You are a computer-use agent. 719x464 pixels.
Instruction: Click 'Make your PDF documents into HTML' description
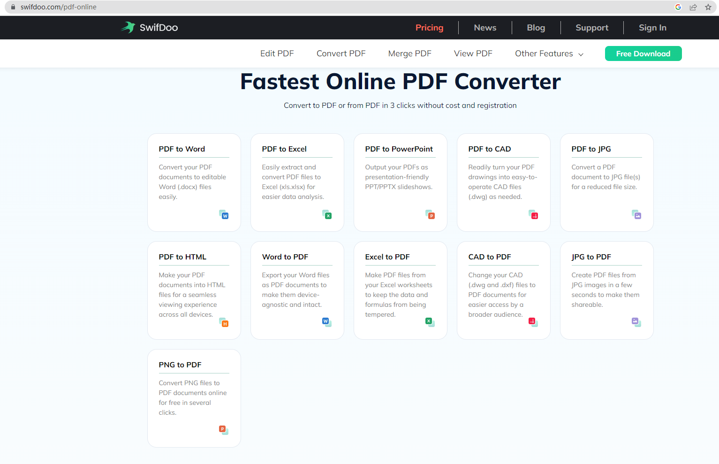pos(192,295)
